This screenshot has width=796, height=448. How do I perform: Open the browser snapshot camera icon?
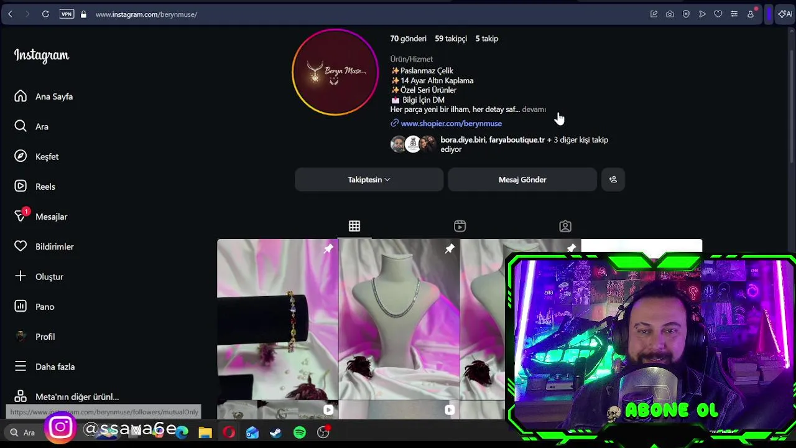670,14
